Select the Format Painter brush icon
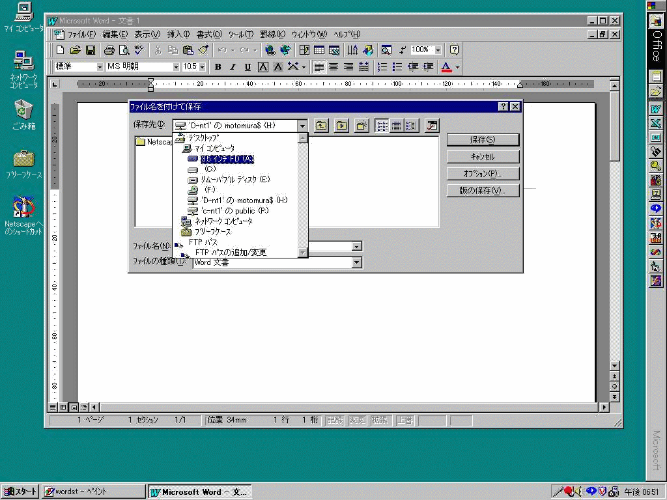Image resolution: width=667 pixels, height=500 pixels. point(203,50)
